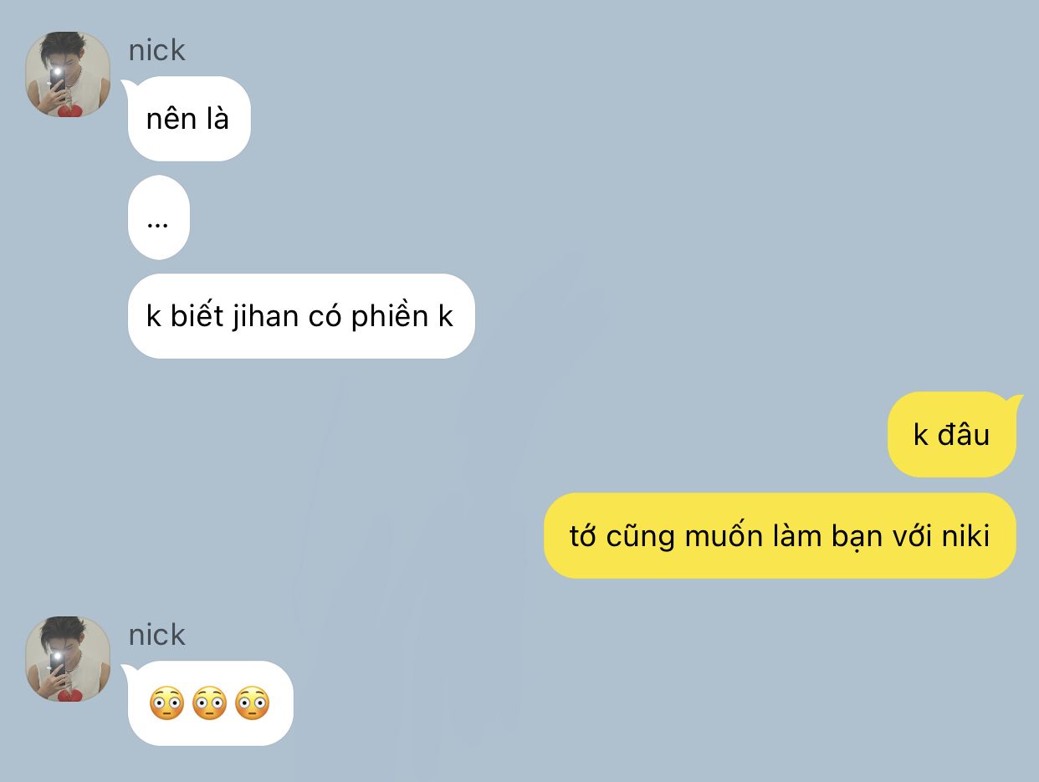This screenshot has height=782, width=1039.
Task: Tap the name "nick" above the emoji bubble
Action: (156, 635)
